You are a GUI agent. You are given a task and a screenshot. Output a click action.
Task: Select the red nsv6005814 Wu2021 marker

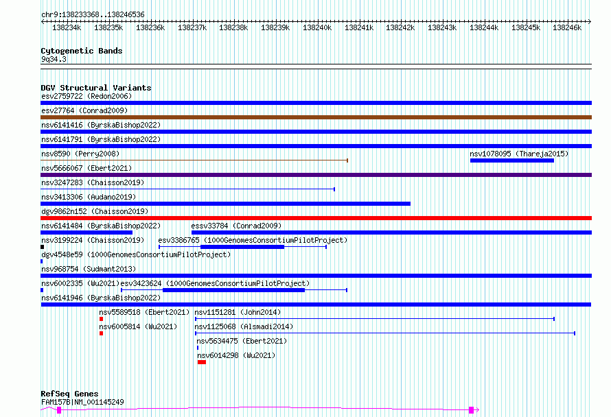point(102,333)
